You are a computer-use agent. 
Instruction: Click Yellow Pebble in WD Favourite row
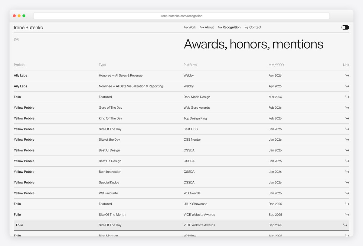point(24,193)
